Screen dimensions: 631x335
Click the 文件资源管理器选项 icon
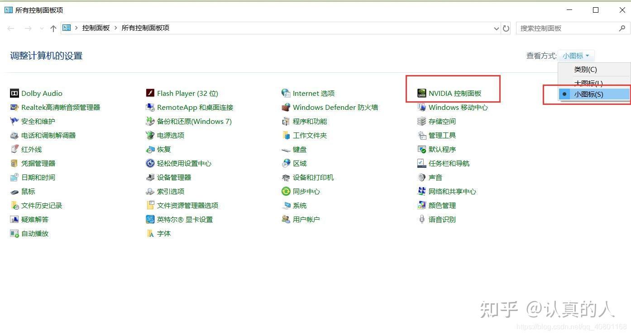150,206
